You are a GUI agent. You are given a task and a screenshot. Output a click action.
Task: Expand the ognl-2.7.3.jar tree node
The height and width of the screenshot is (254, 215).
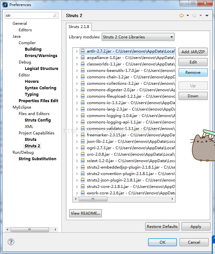point(77,148)
